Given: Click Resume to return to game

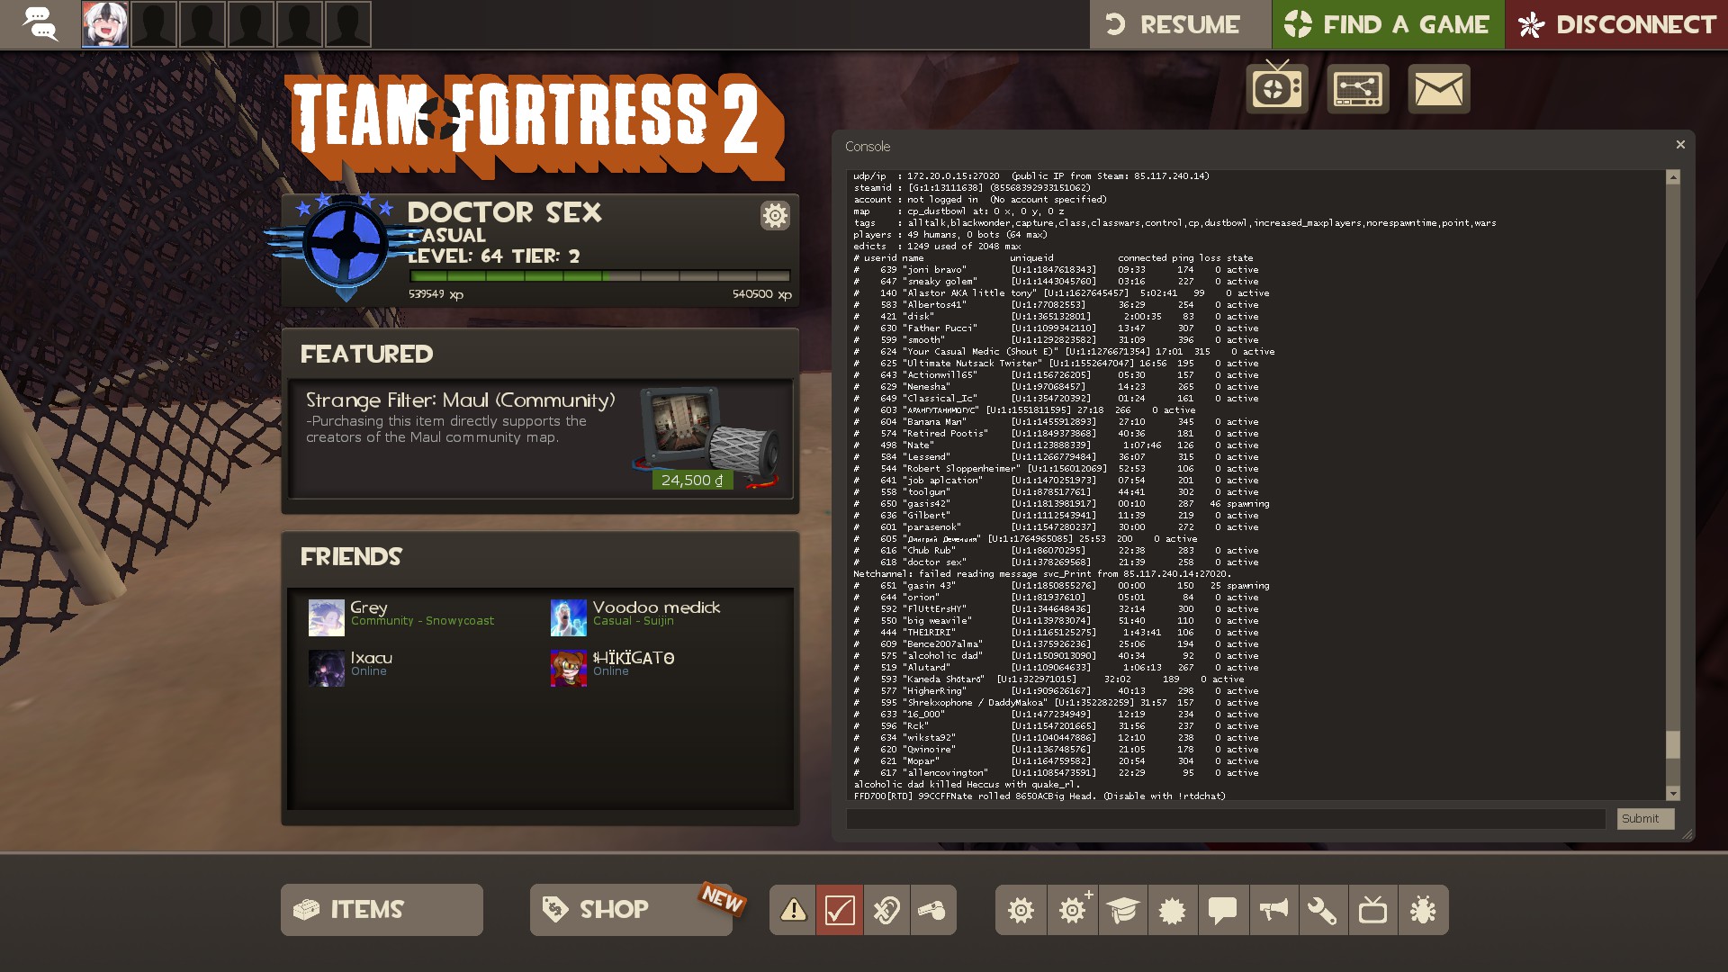Looking at the screenshot, I should 1180,24.
